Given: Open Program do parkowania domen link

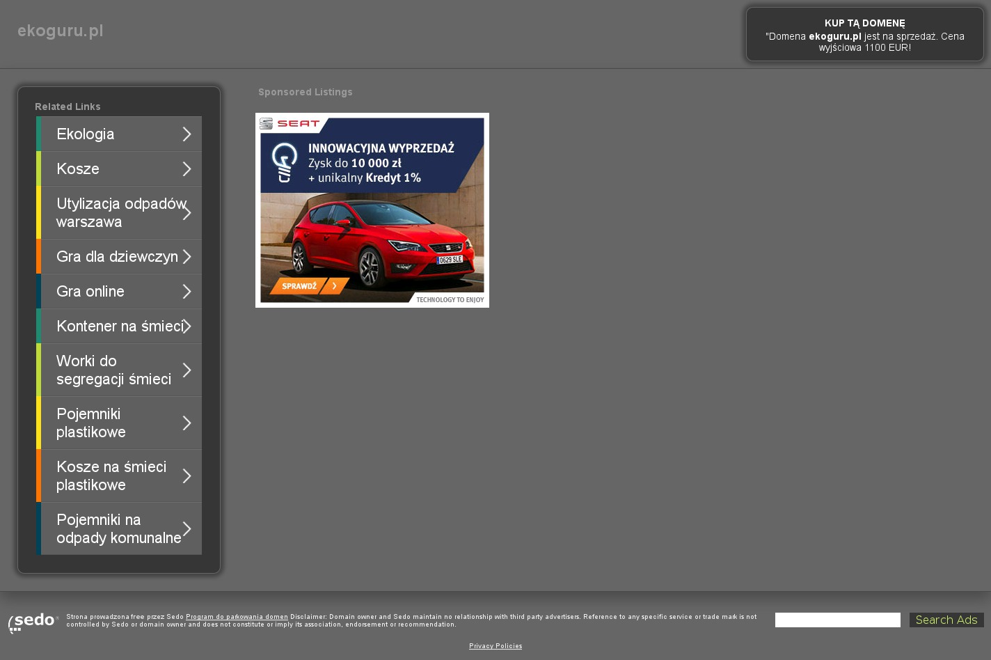Looking at the screenshot, I should point(237,617).
